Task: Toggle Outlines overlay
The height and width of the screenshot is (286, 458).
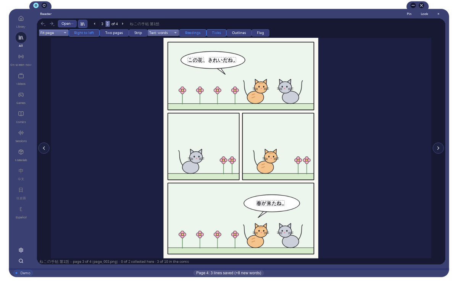Action: (239, 33)
